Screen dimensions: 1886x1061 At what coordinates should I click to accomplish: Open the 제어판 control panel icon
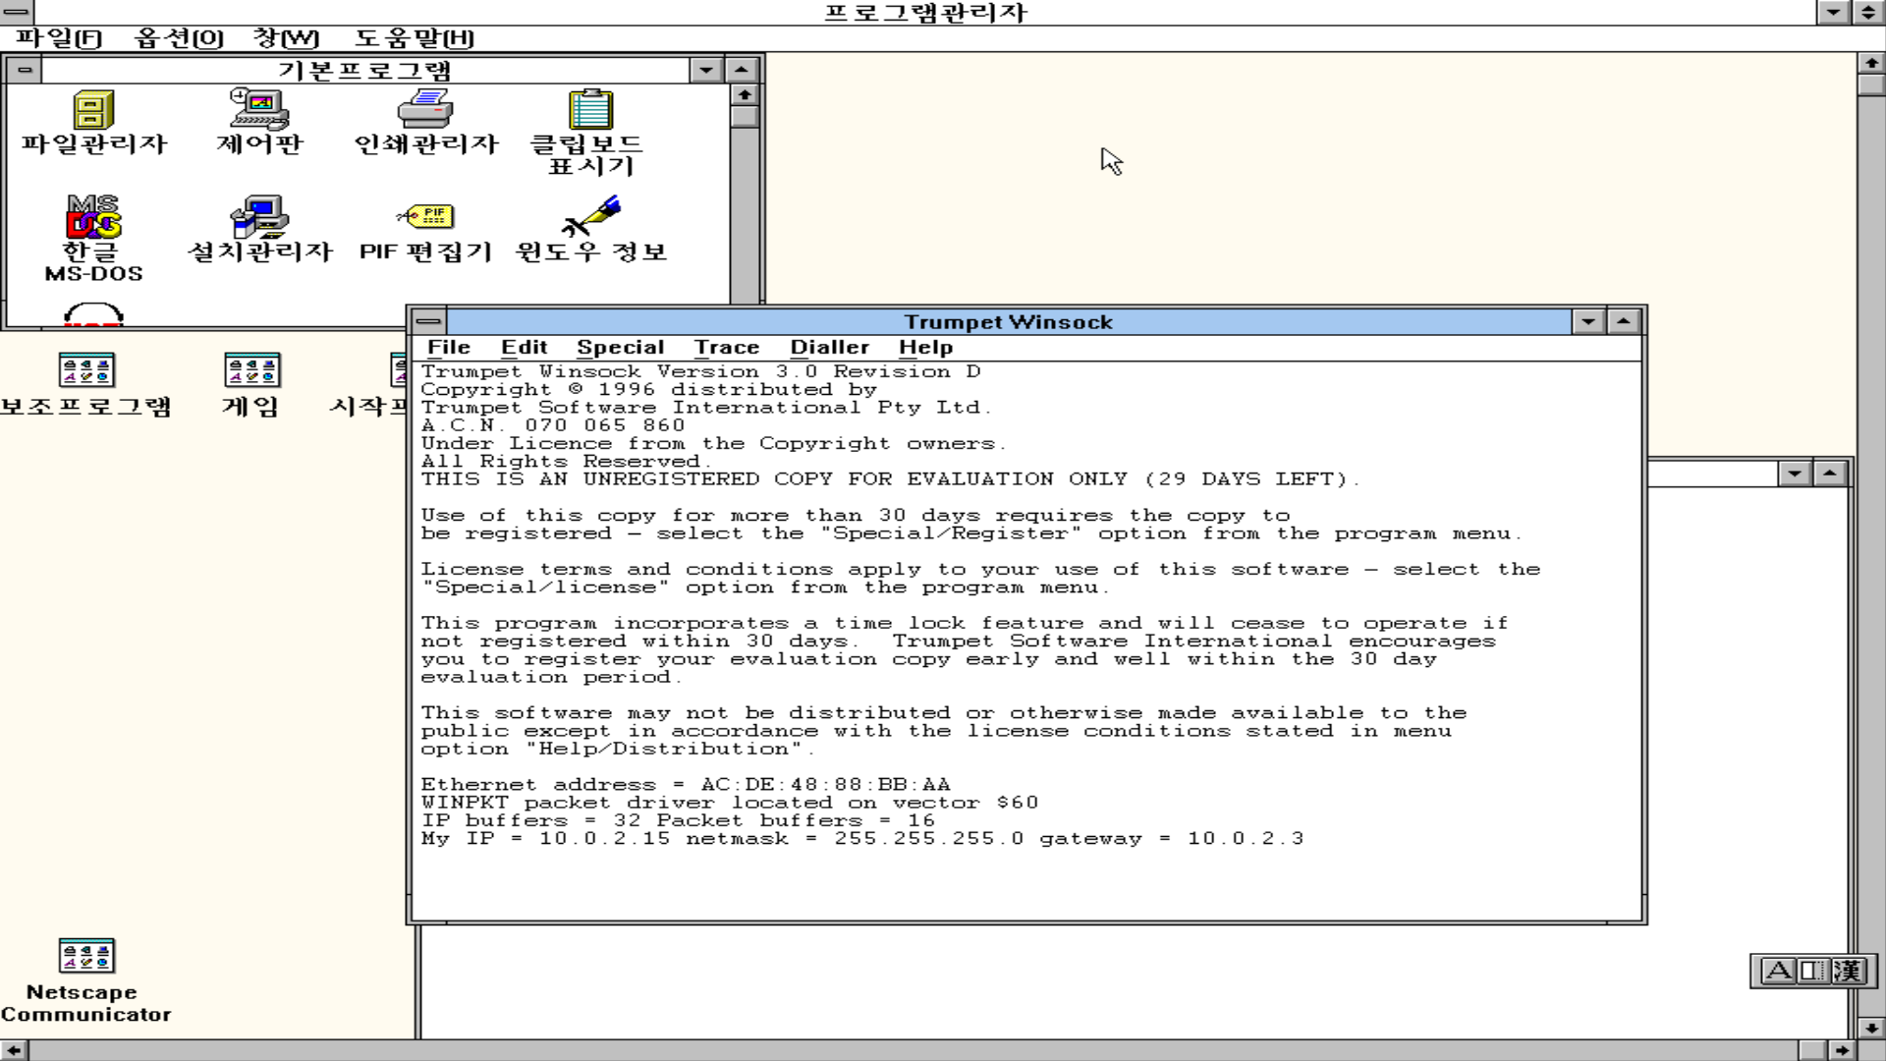[x=259, y=109]
